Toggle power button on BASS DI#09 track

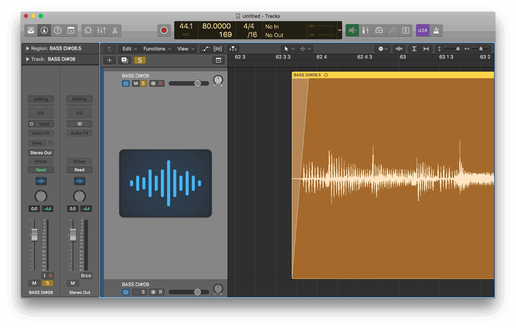[x=126, y=292]
